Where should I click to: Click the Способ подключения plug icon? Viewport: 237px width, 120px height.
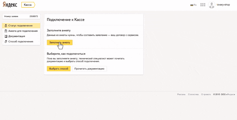pyautogui.click(x=6, y=41)
